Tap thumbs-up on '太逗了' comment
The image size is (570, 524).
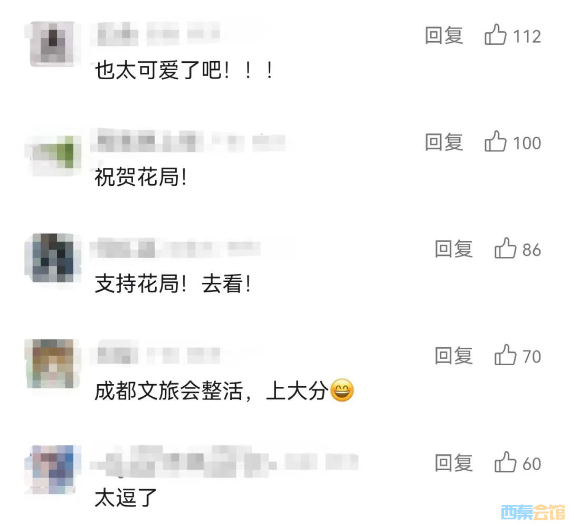coord(505,462)
